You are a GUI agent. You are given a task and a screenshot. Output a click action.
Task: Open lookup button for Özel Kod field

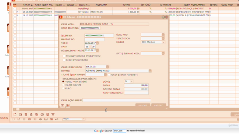163,35
